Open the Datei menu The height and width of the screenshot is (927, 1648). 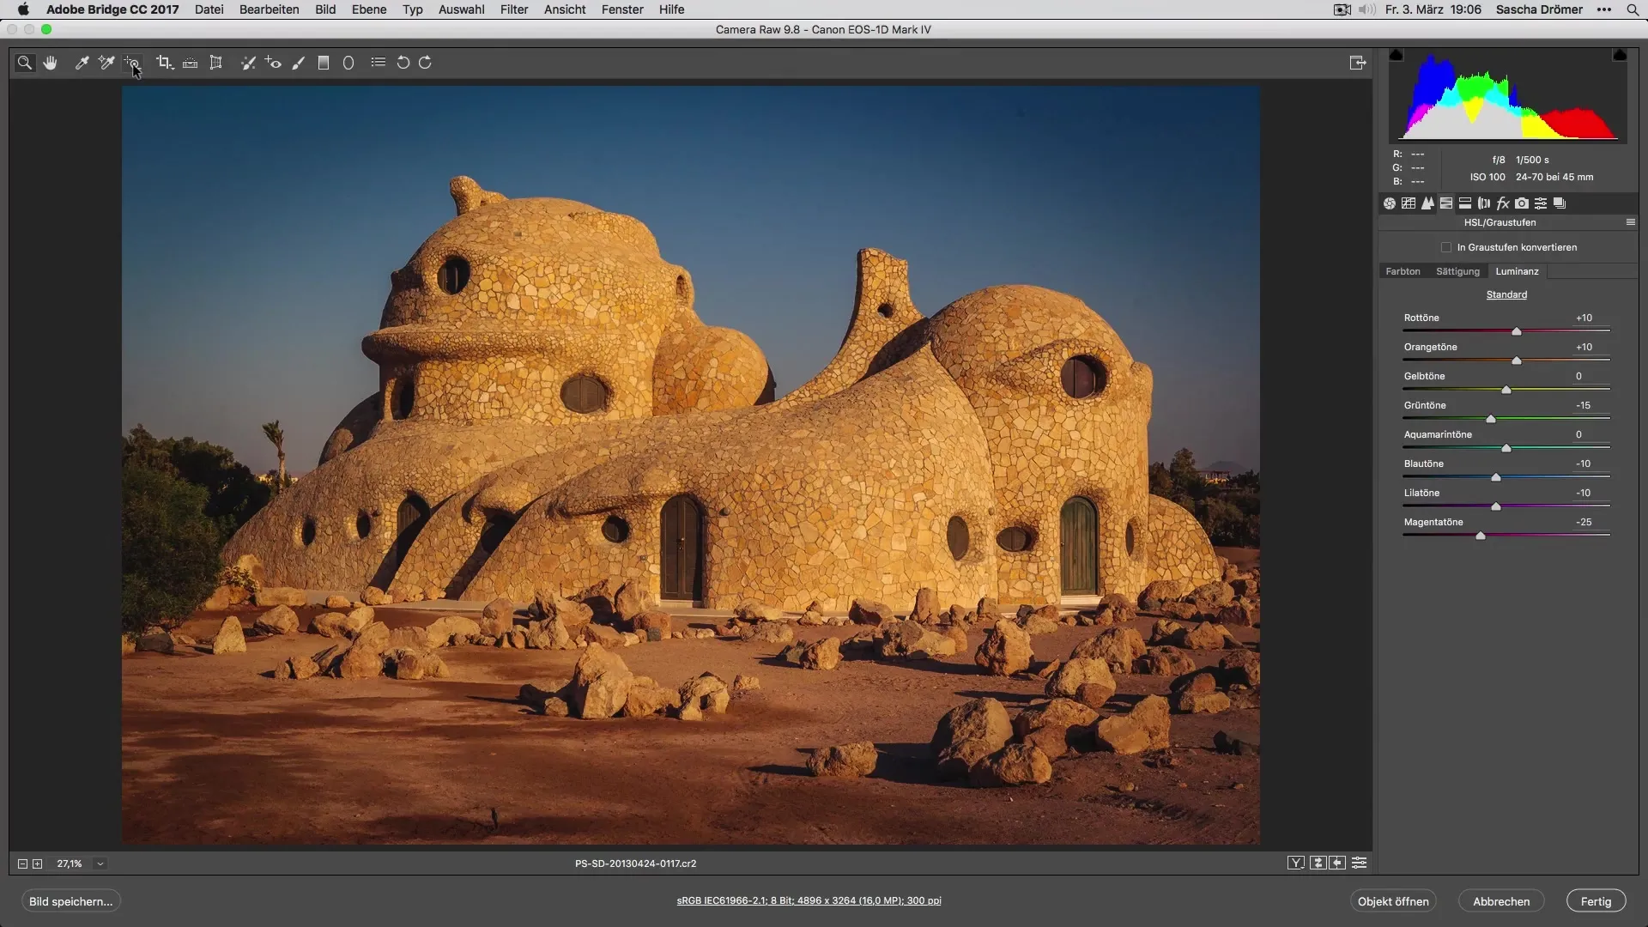tap(209, 9)
